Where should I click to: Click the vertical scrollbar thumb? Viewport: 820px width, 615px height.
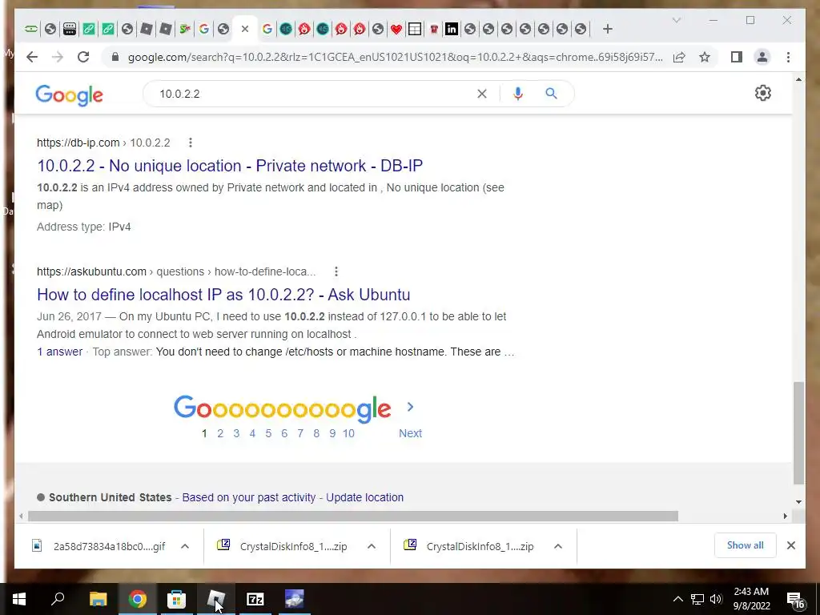click(x=798, y=433)
